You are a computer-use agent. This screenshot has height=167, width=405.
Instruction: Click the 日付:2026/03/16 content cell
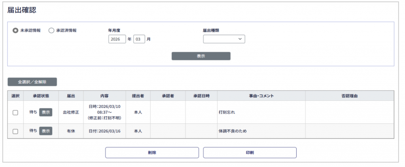104,131
